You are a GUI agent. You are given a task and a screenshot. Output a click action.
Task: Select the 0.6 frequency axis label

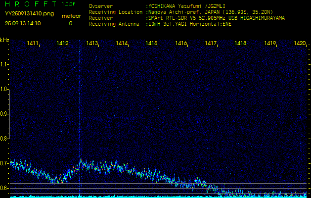(x=4, y=188)
